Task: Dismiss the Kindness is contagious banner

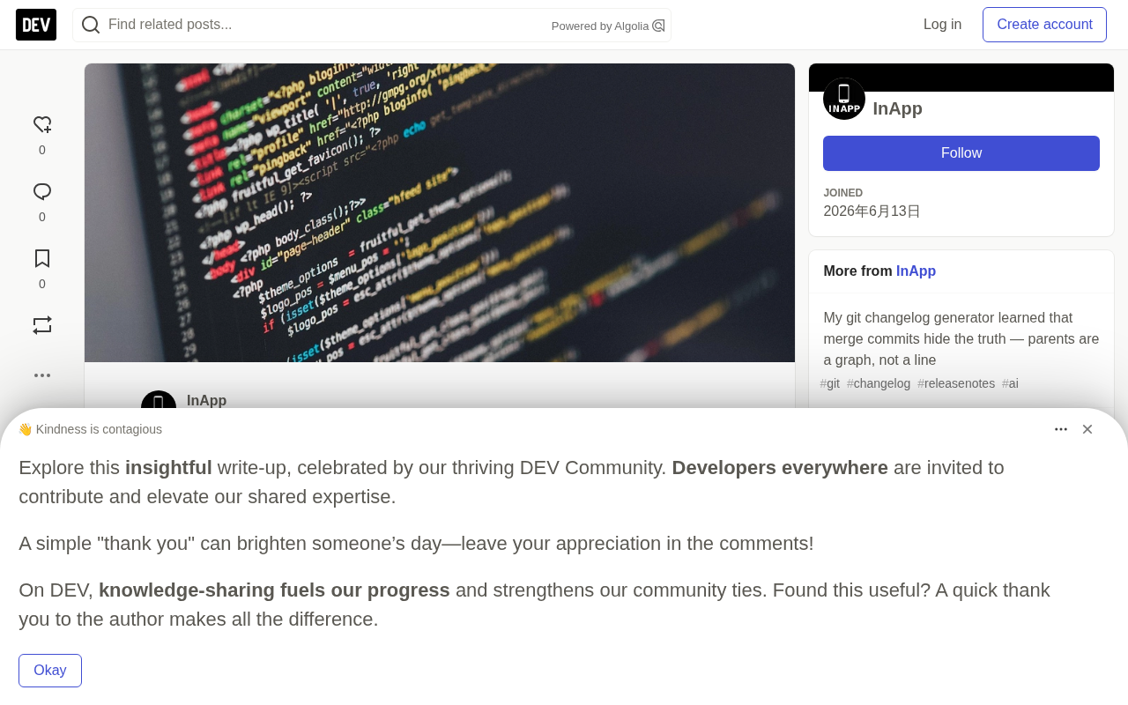Action: pos(1087,429)
